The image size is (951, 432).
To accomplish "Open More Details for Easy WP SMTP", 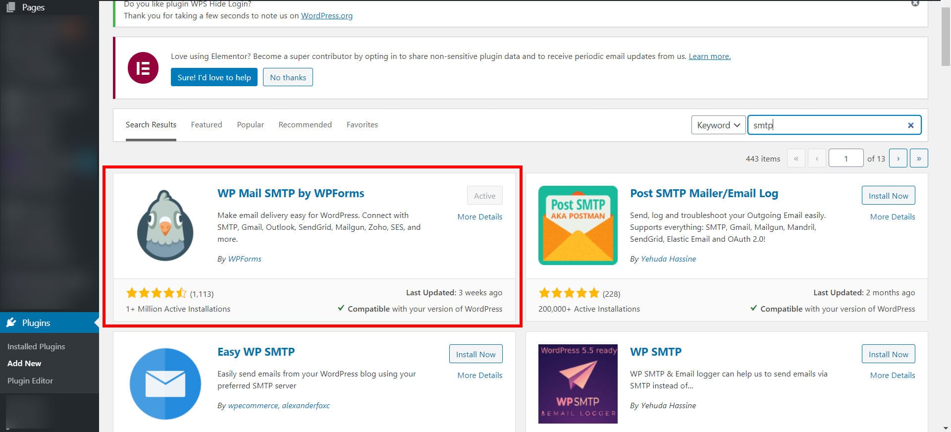I will pos(479,376).
